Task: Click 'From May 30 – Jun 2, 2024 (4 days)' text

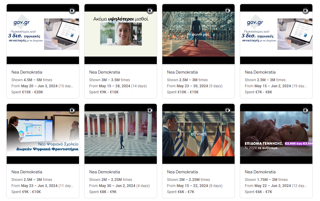Action: (x=119, y=186)
